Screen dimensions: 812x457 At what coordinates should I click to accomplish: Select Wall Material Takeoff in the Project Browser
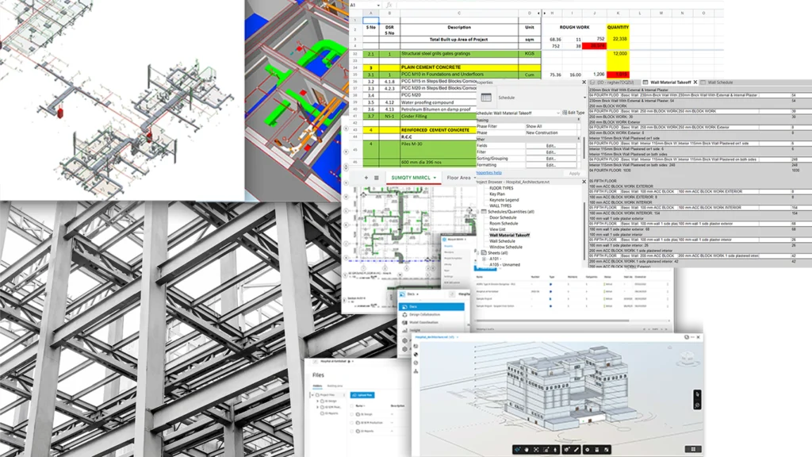[x=510, y=236]
